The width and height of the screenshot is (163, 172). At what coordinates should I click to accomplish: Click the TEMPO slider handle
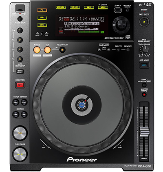144,132
